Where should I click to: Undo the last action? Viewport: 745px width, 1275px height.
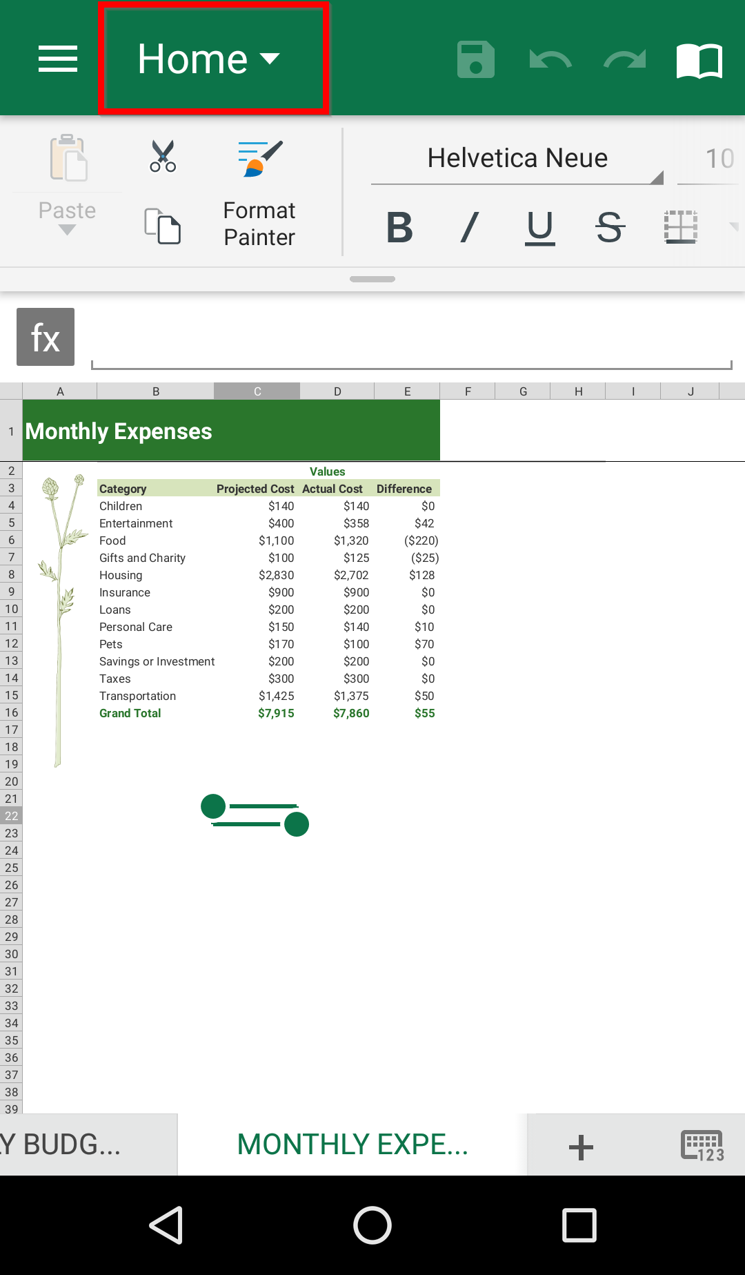[550, 60]
